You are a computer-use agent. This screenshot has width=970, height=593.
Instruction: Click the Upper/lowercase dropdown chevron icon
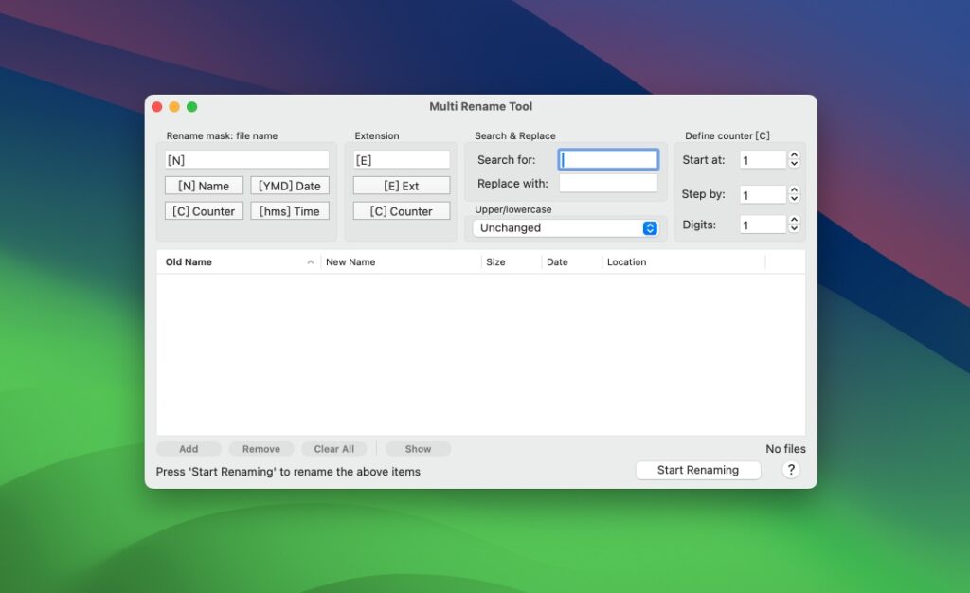point(648,227)
